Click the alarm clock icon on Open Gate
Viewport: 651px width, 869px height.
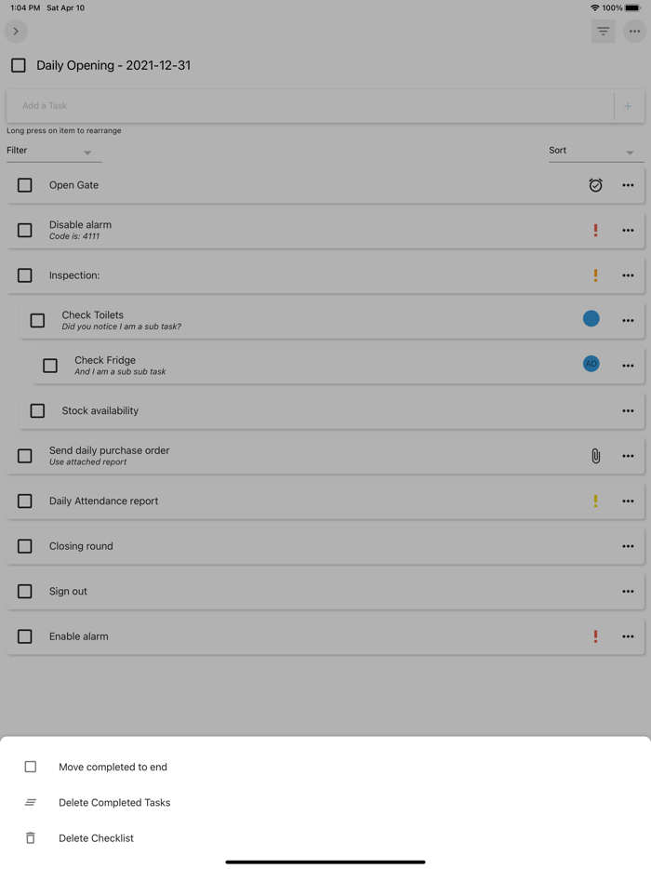click(x=596, y=185)
